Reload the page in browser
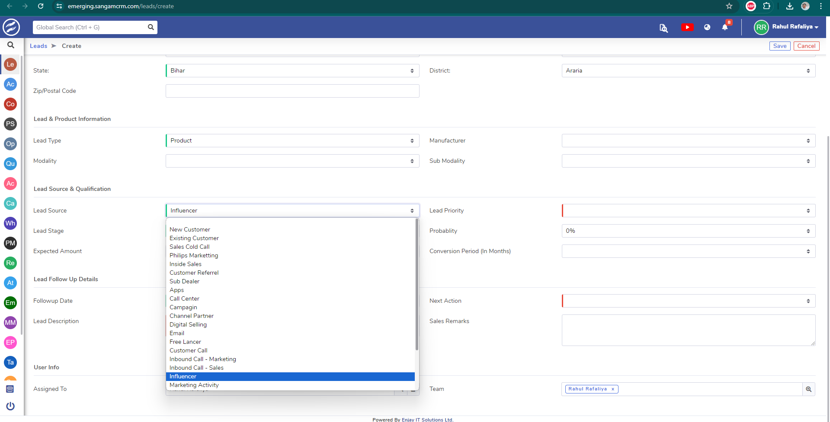Viewport: 830px width, 422px height. point(41,6)
